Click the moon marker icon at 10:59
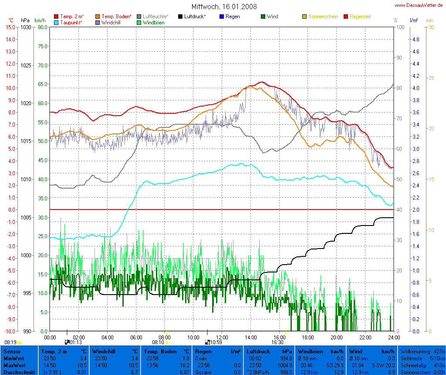The image size is (446, 375). pos(207,342)
